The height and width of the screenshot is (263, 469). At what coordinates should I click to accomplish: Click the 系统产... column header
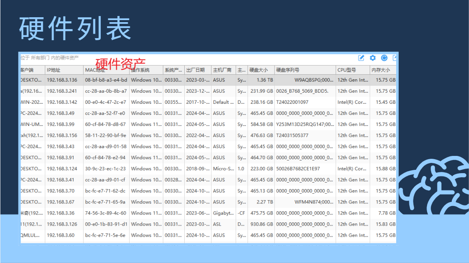click(173, 70)
